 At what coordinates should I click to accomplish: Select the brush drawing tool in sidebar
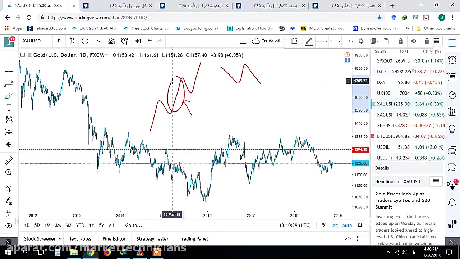[9, 96]
